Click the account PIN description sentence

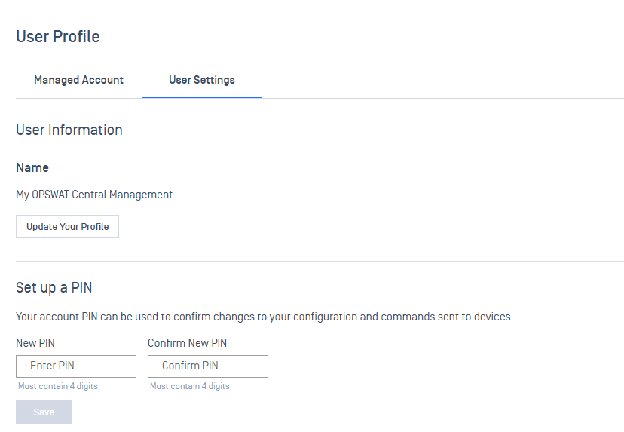click(263, 317)
